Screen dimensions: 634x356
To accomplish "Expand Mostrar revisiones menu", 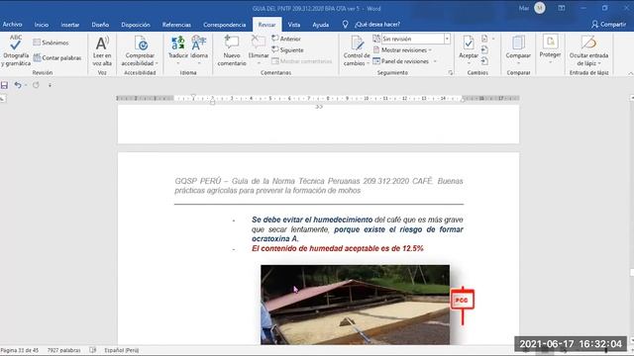I will (x=402, y=50).
